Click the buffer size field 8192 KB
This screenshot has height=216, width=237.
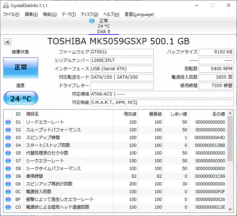tap(216, 52)
